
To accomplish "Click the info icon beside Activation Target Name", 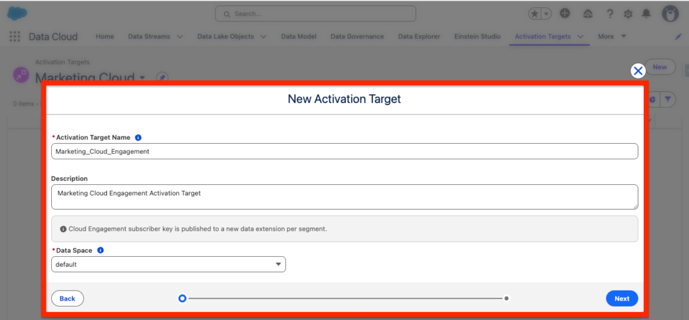I will [x=138, y=137].
